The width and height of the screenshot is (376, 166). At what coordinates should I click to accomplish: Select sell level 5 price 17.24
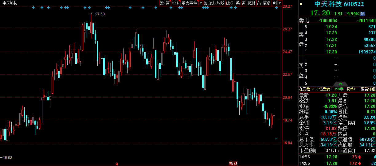331,27
